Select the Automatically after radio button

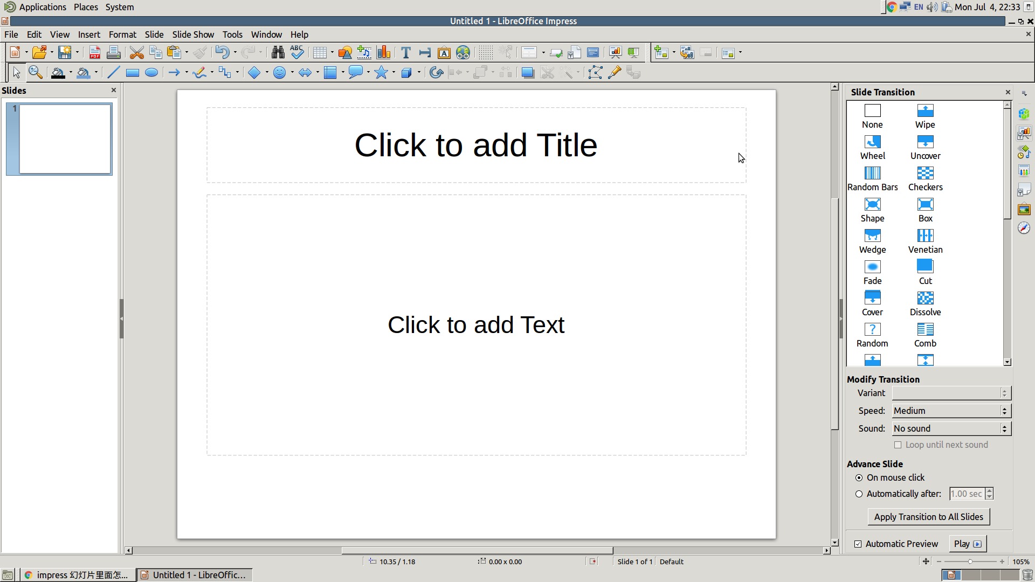point(859,494)
